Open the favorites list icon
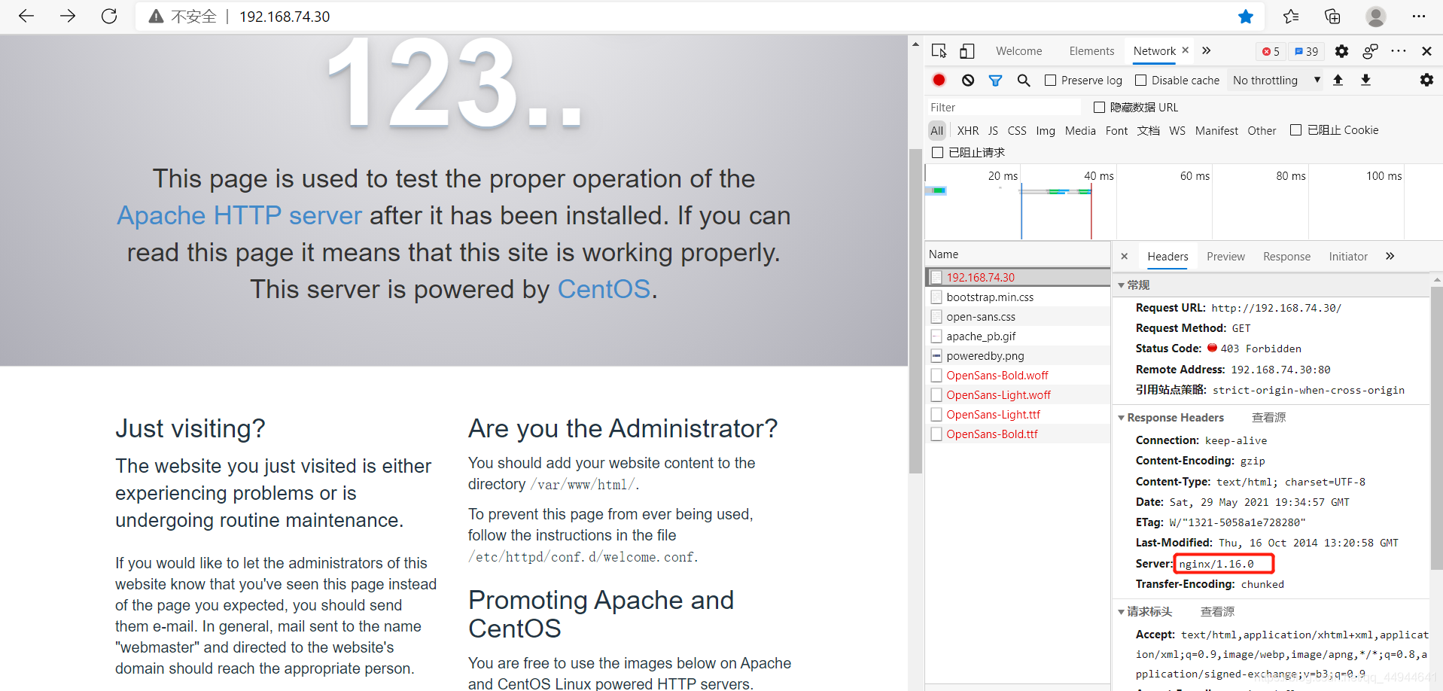Screen dimensions: 1443x691 pos(1291,17)
